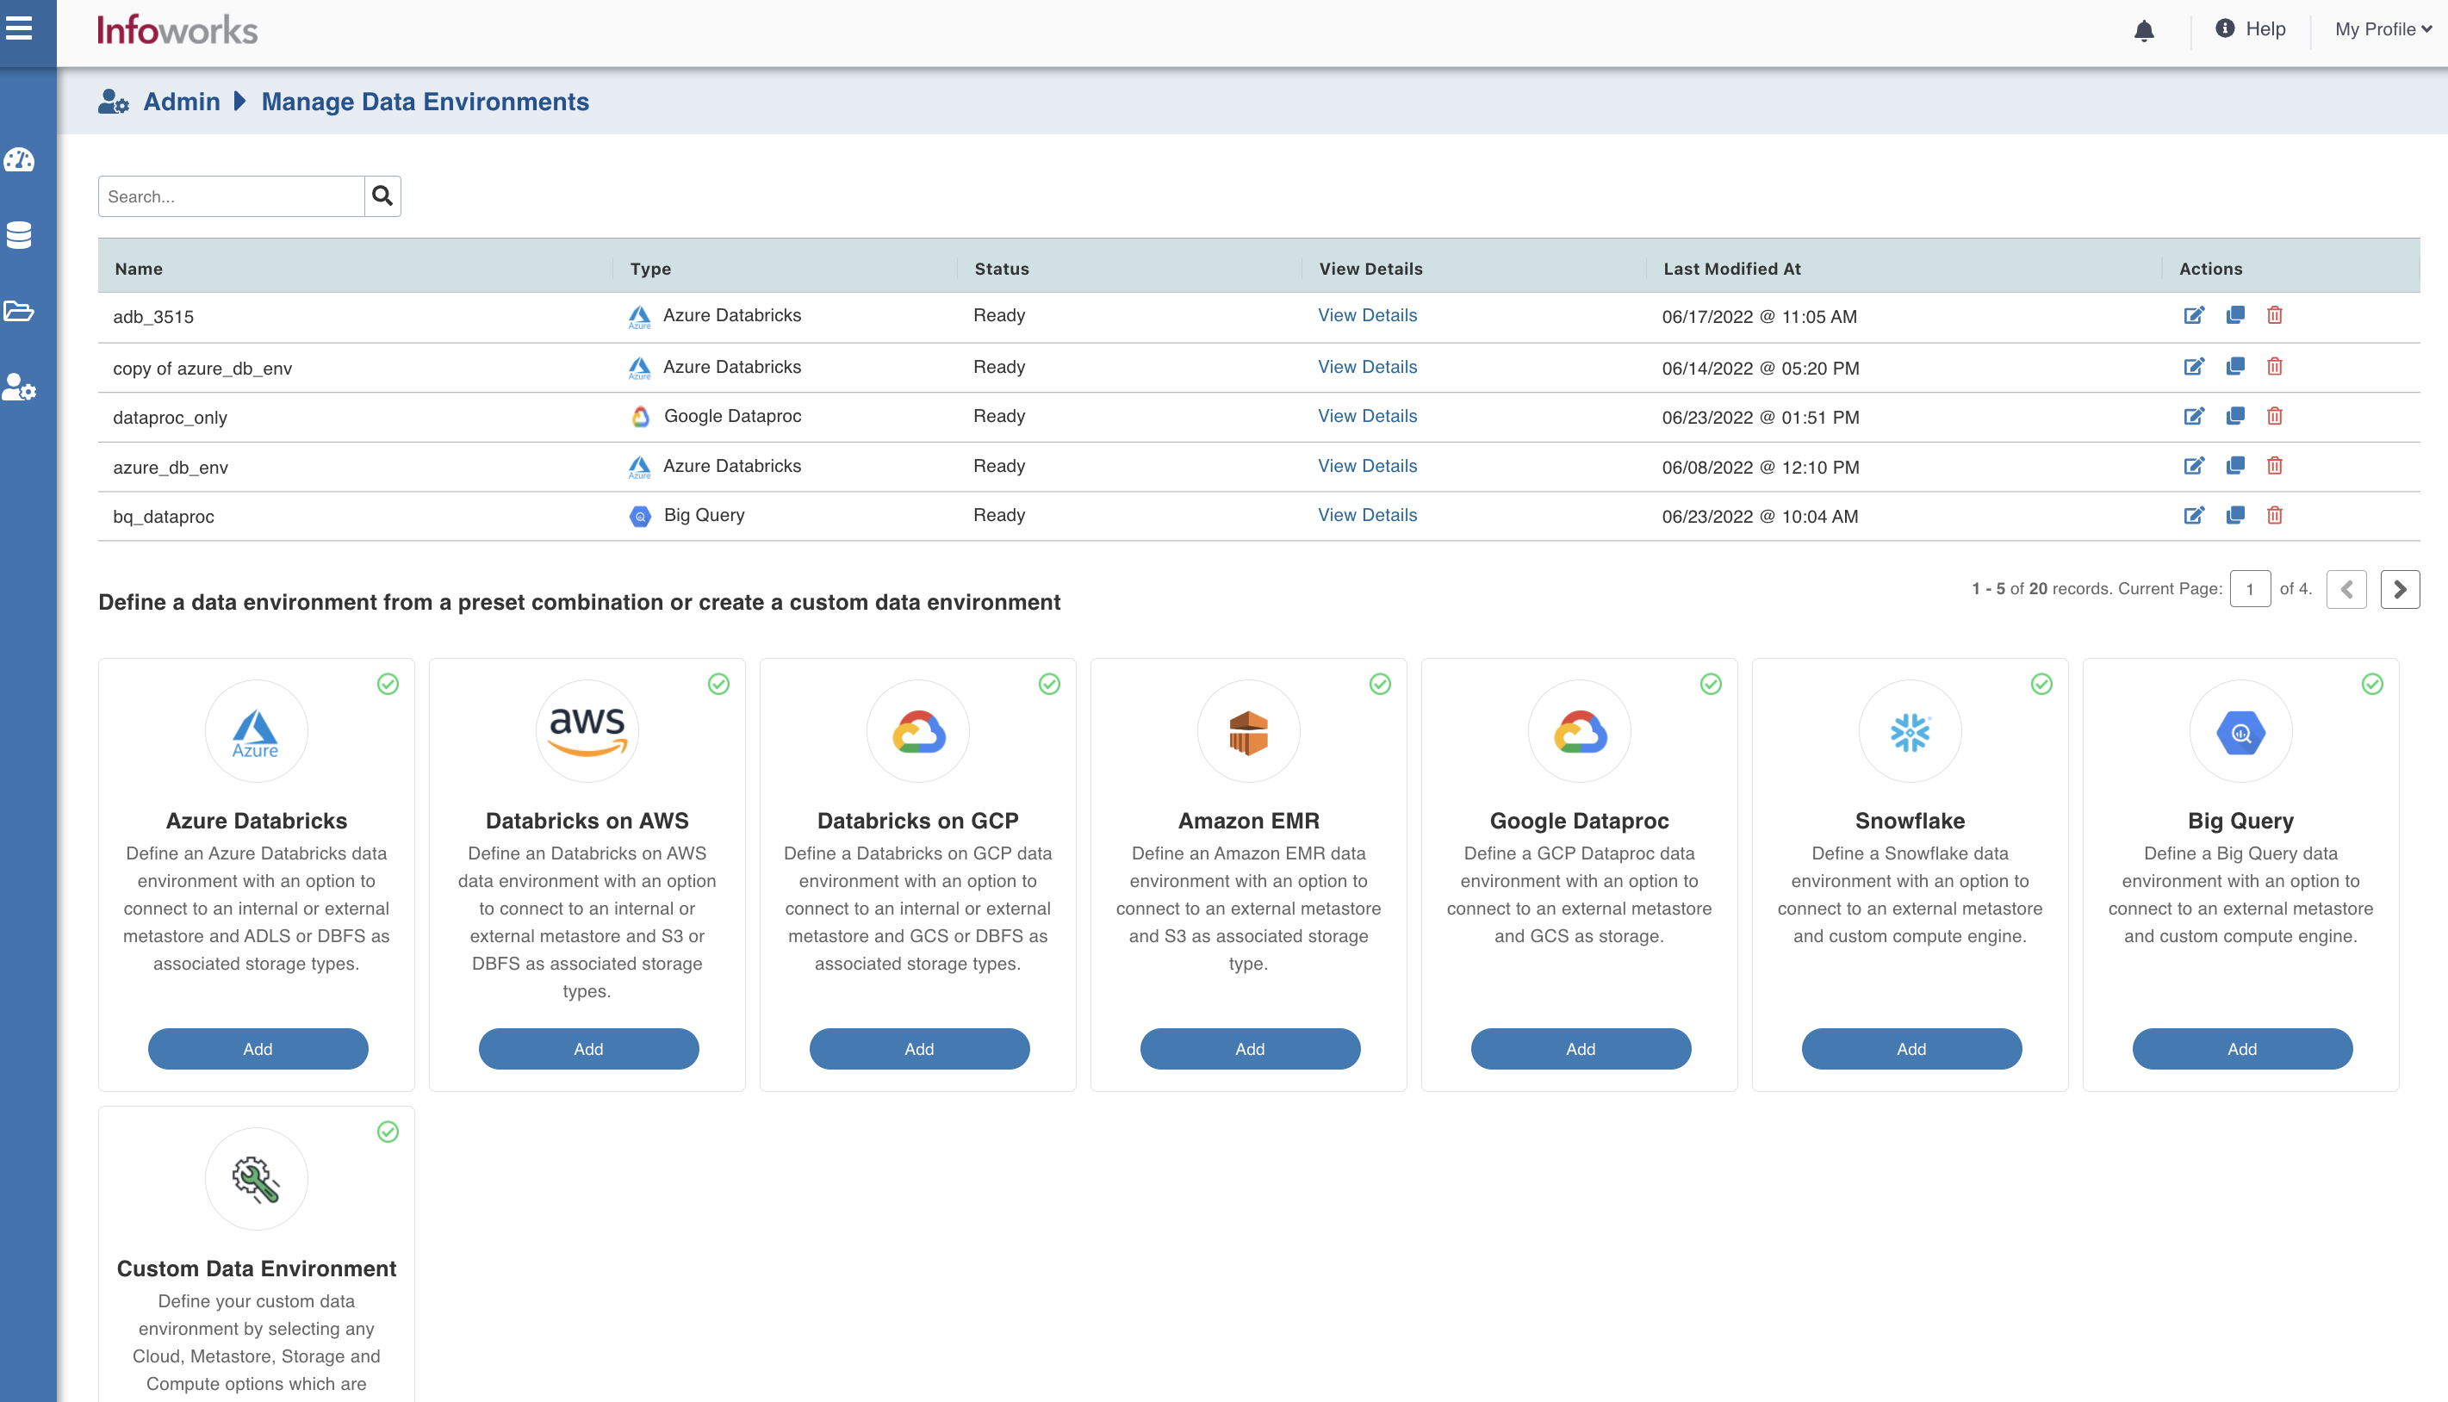The image size is (2448, 1402).
Task: Add a Databricks on AWS environment
Action: point(588,1049)
